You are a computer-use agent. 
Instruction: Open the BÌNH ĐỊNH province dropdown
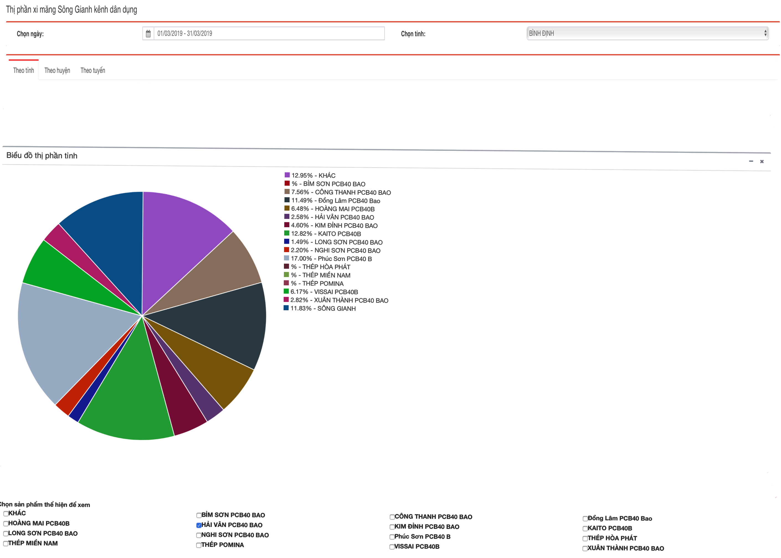(647, 33)
